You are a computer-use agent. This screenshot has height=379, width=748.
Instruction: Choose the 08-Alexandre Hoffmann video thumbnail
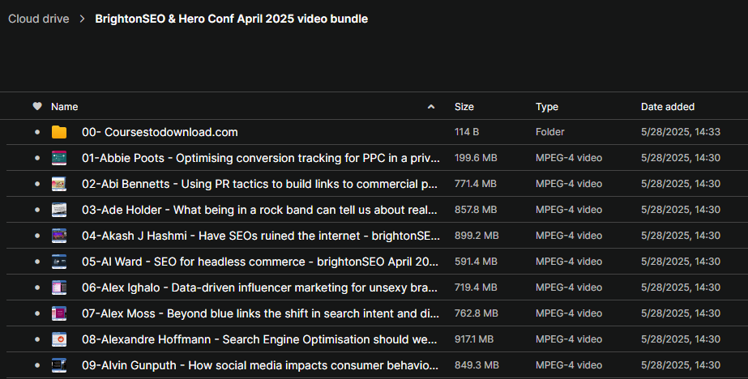(59, 339)
